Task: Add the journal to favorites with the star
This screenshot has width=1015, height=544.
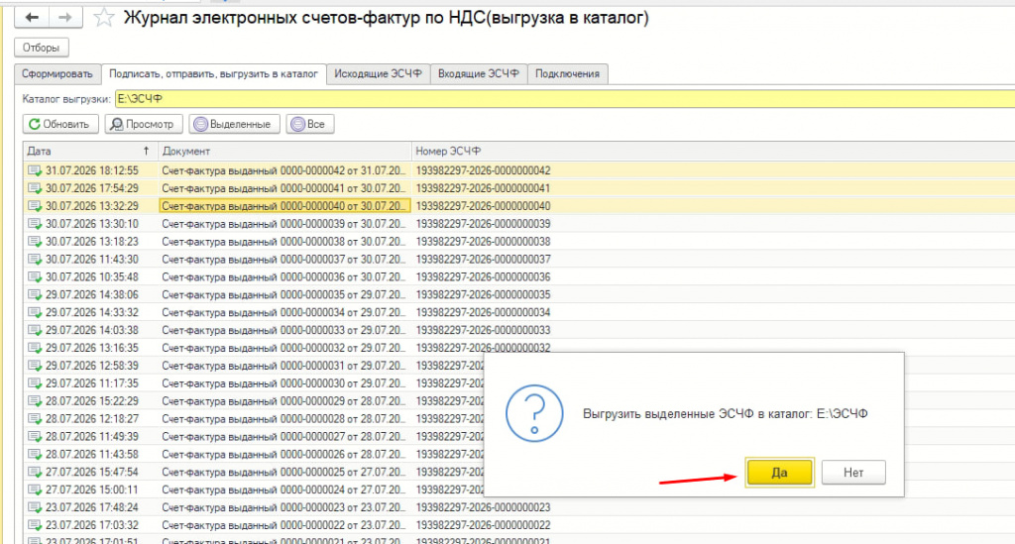Action: click(x=103, y=18)
